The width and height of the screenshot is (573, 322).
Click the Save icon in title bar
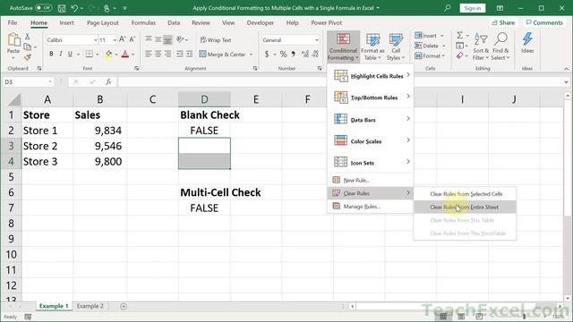(x=62, y=8)
